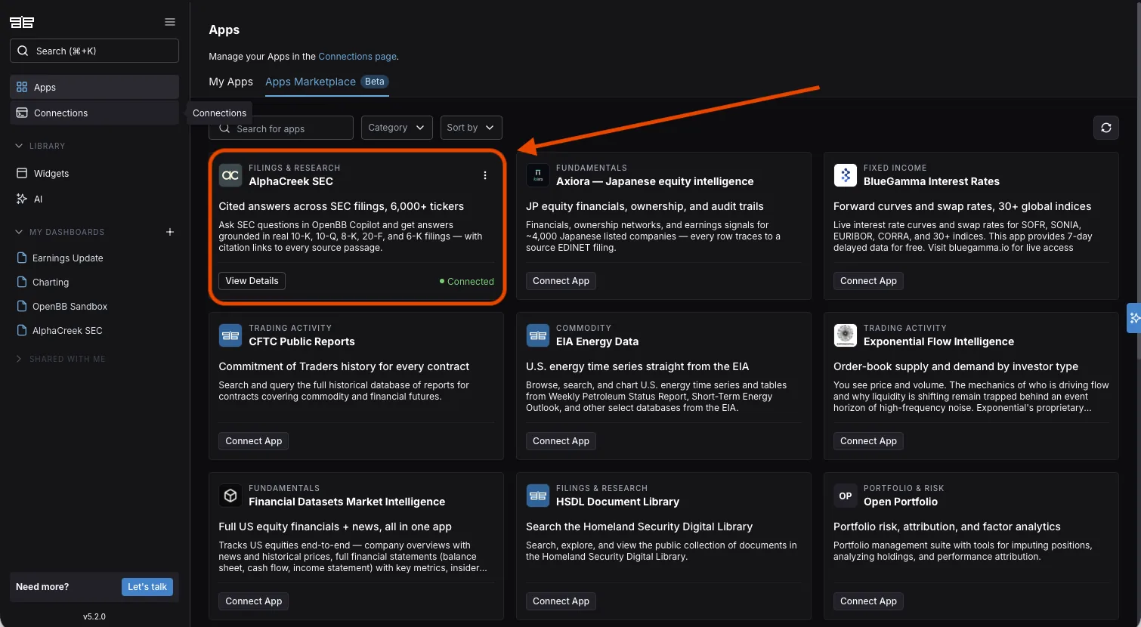The height and width of the screenshot is (627, 1141).
Task: Open the Copilot panel tab on right edge
Action: click(x=1134, y=318)
